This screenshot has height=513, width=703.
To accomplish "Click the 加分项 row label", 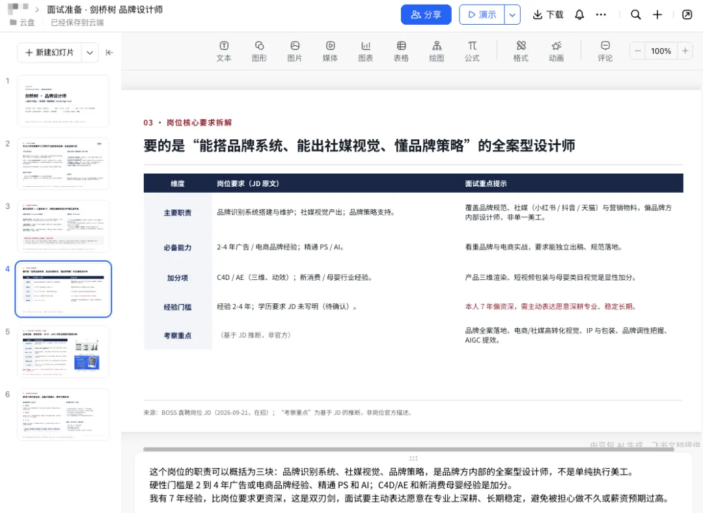I will click(178, 278).
